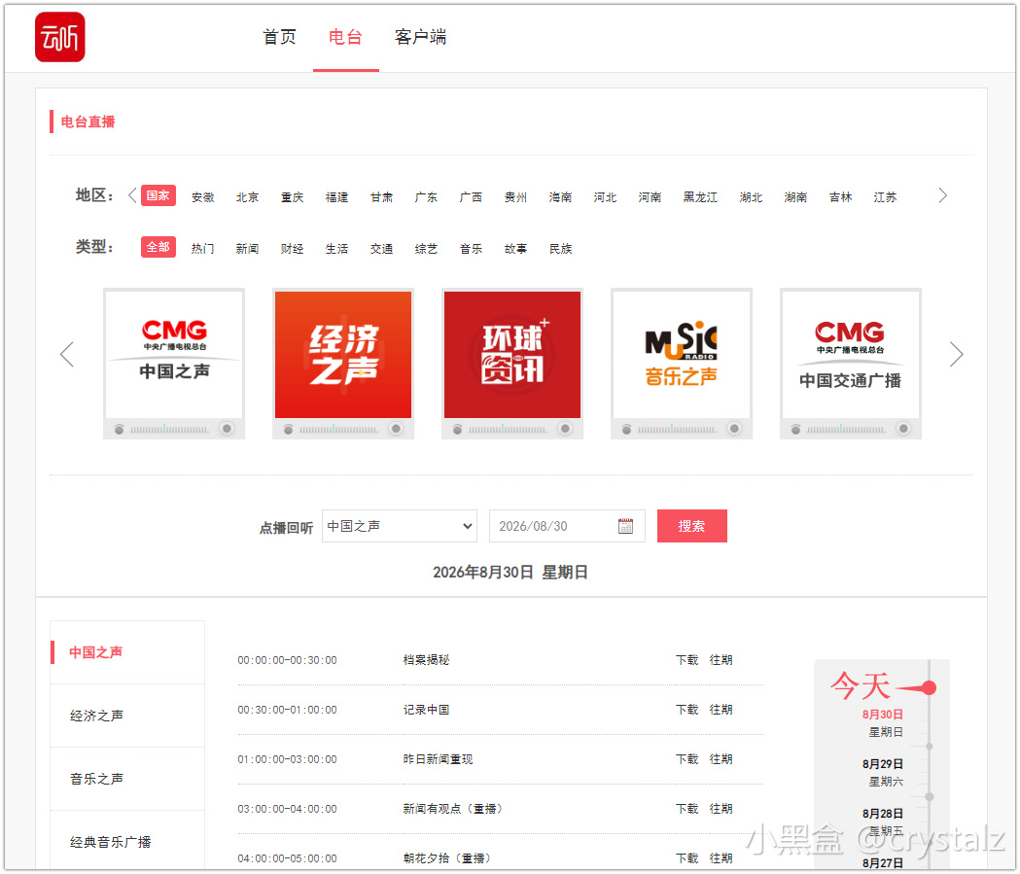Image resolution: width=1020 pixels, height=874 pixels.
Task: Select the 福建 region filter
Action: pos(337,197)
